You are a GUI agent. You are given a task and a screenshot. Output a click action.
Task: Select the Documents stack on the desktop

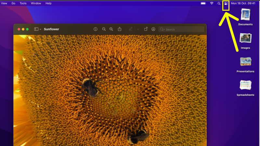[x=245, y=17]
